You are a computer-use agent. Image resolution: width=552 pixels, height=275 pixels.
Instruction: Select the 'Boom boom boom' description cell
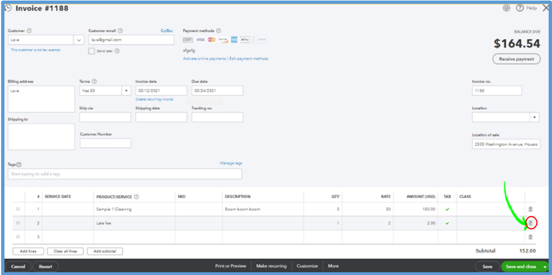click(263, 209)
